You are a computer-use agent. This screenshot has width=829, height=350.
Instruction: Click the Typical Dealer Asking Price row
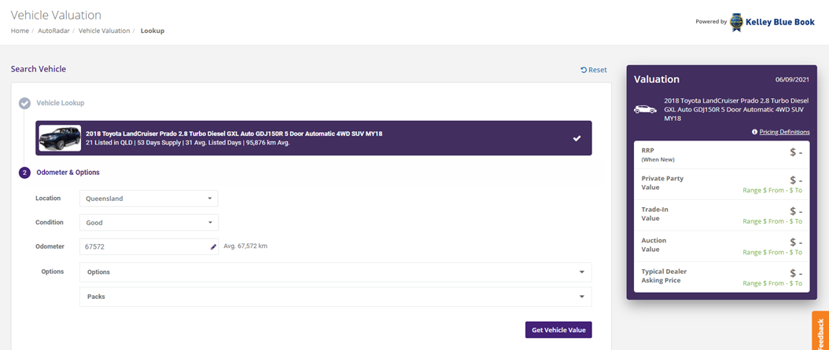click(721, 277)
